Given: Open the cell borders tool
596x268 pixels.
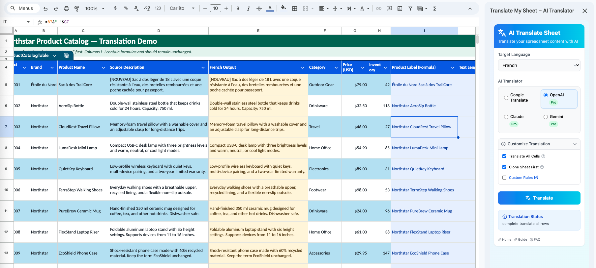Looking at the screenshot, I should (x=295, y=9).
